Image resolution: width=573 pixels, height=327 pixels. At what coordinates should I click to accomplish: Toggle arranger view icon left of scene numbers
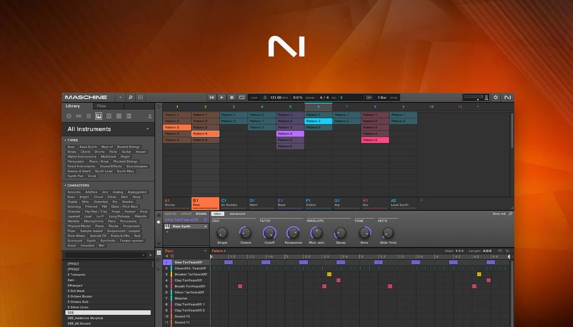(159, 107)
